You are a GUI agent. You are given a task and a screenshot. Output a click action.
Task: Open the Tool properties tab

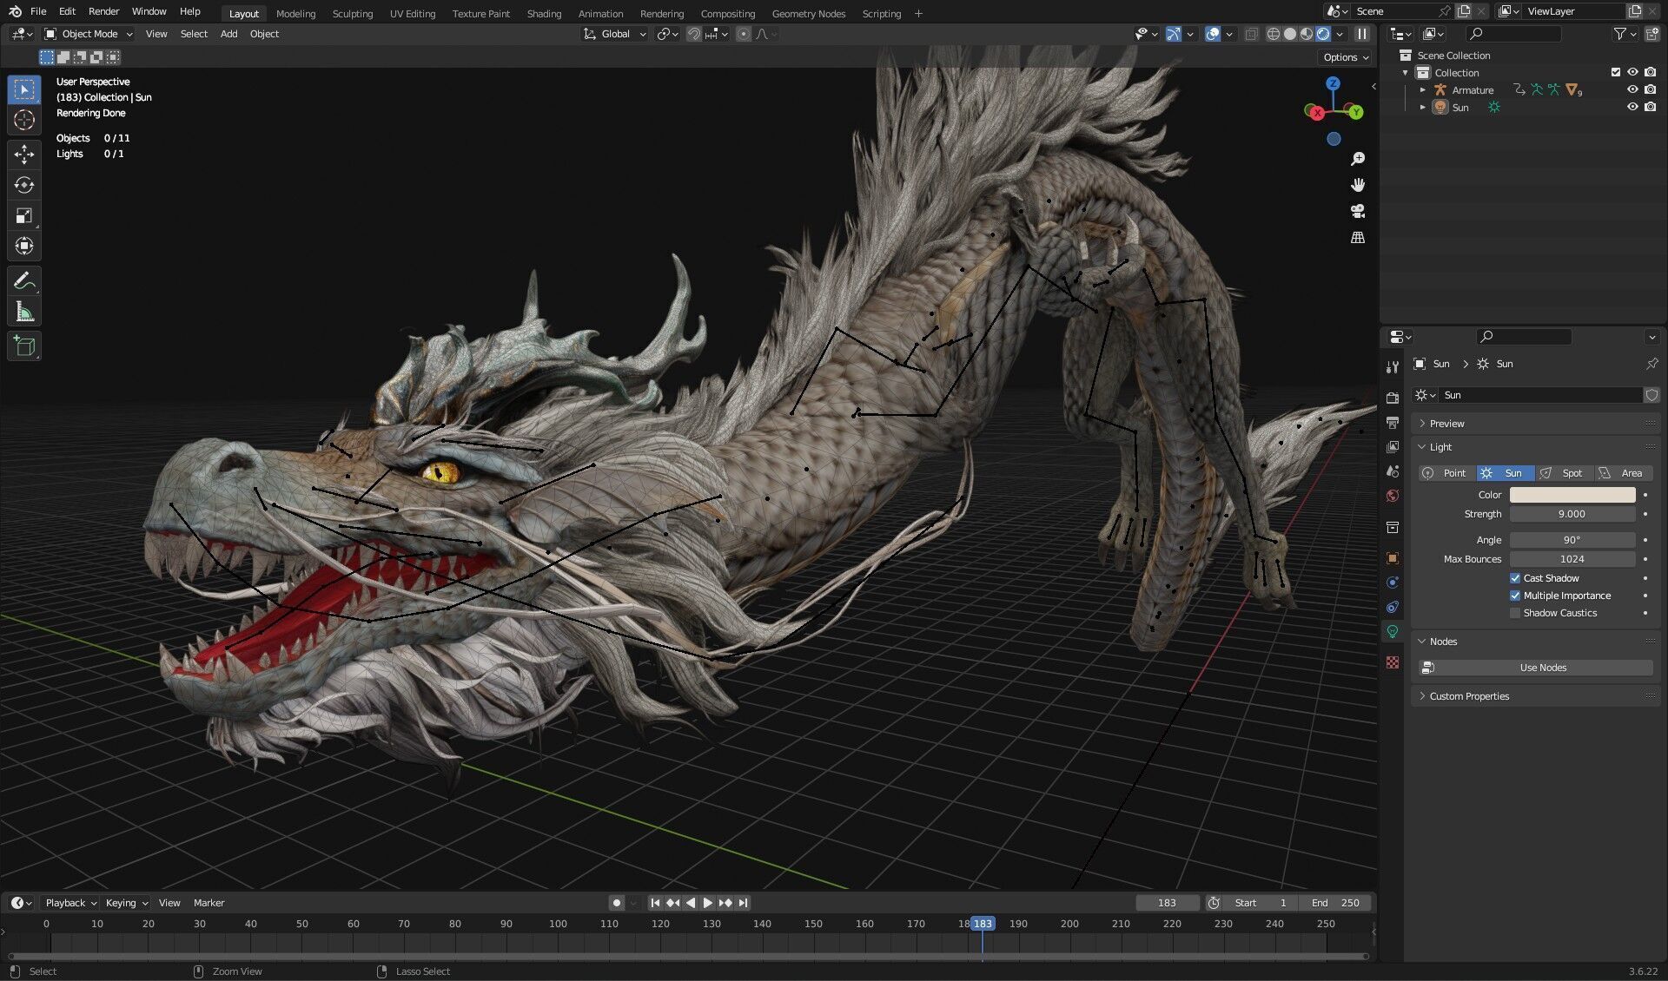1393,366
